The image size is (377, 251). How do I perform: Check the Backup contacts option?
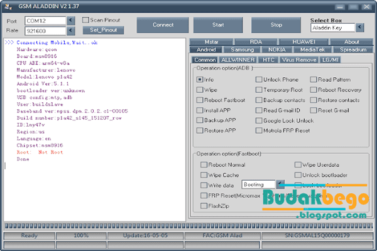pos(259,100)
